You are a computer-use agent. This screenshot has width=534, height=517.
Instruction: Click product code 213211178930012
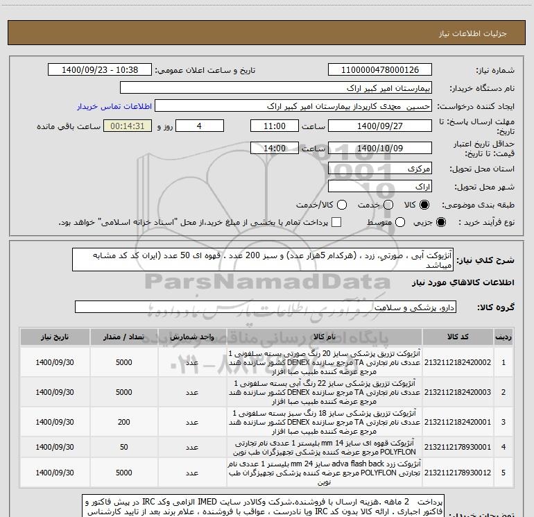click(x=458, y=473)
